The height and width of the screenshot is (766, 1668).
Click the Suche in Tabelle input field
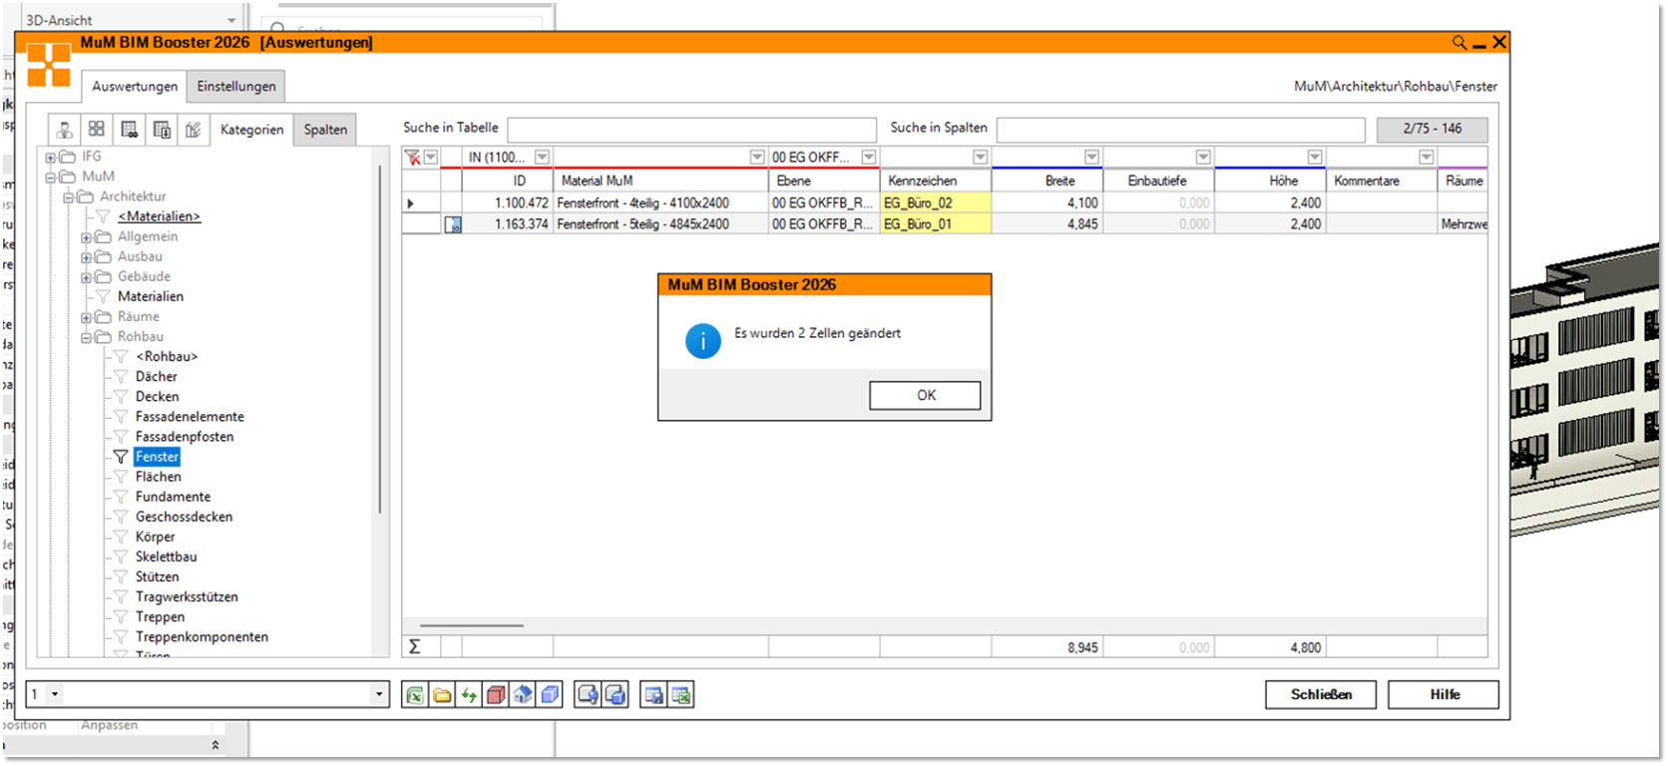click(x=691, y=130)
